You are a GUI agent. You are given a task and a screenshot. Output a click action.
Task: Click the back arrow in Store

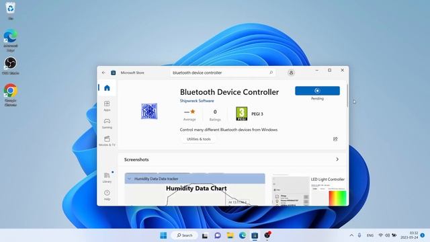pyautogui.click(x=103, y=73)
